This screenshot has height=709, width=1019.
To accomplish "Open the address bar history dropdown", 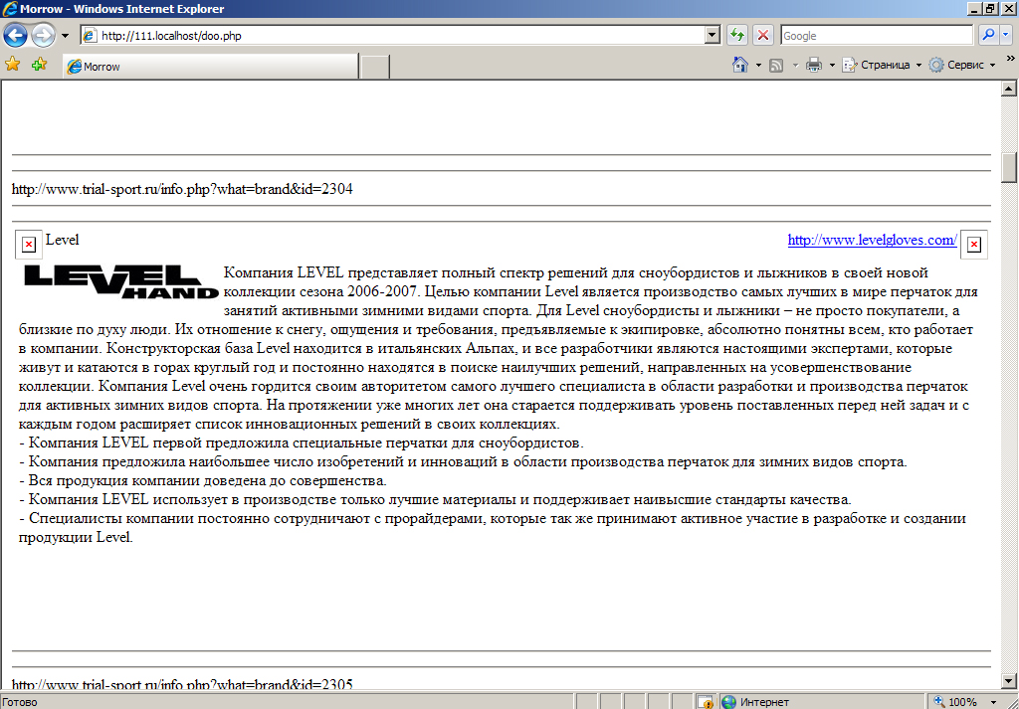I will [x=711, y=35].
